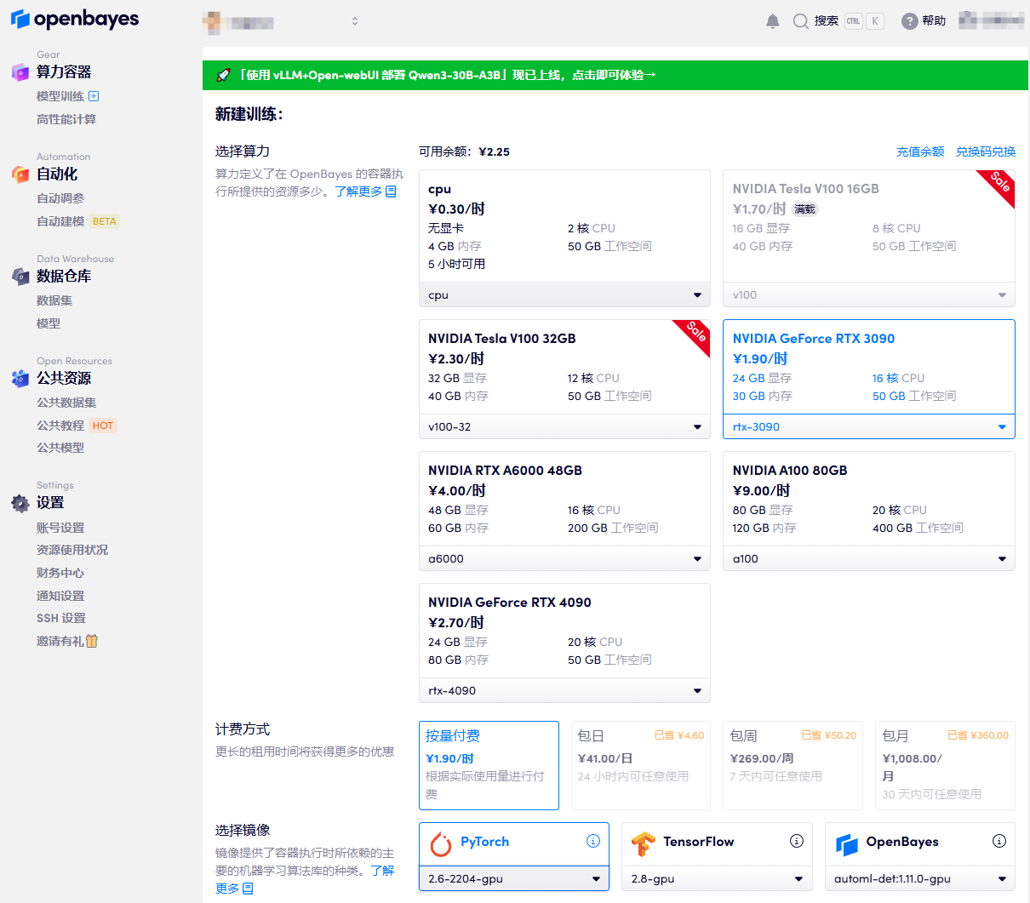Open 数据集 in the sidebar

[x=54, y=300]
